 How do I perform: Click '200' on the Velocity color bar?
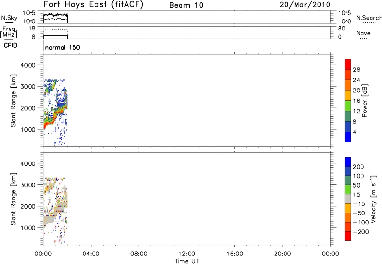tap(359, 167)
